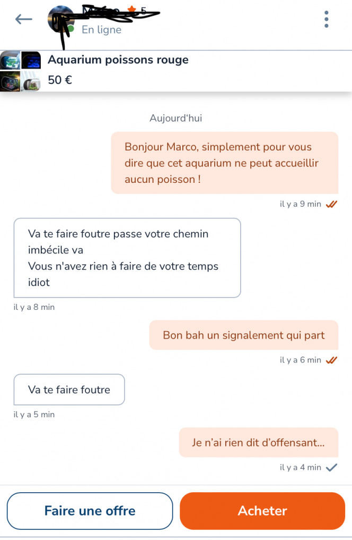Select the 'Bonjour Marco' message bubble

pos(225,163)
